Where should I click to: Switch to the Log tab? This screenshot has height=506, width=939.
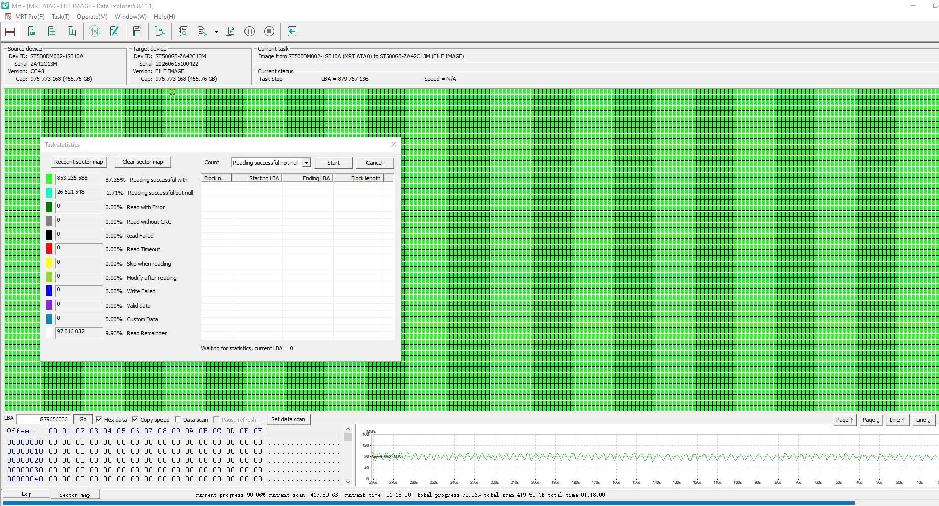[x=26, y=494]
